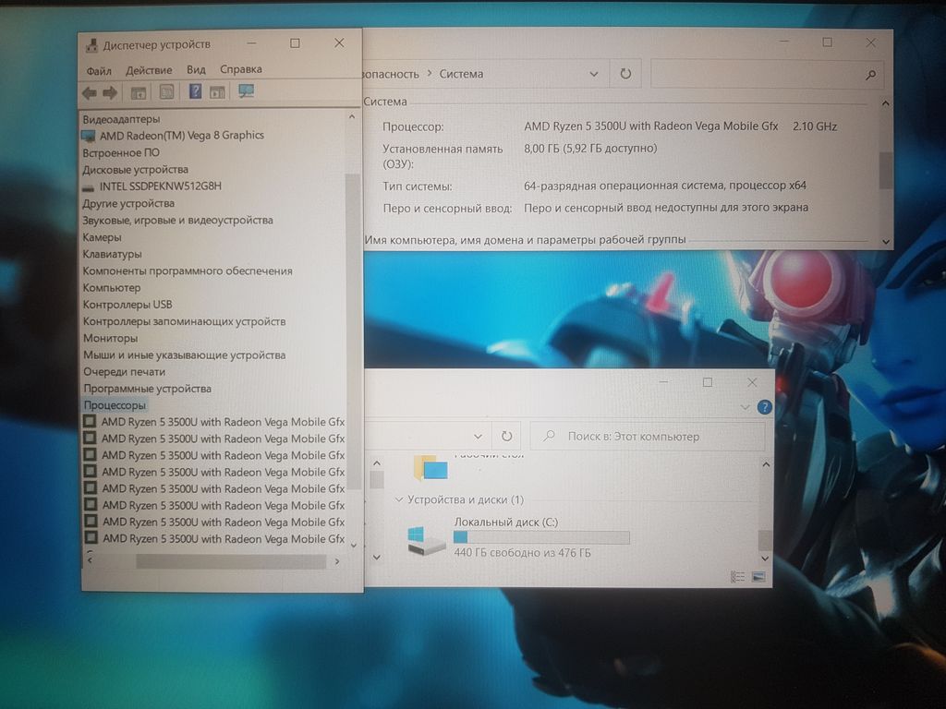The image size is (946, 709).
Task: Switch Explorer to details view icon
Action: (x=738, y=577)
